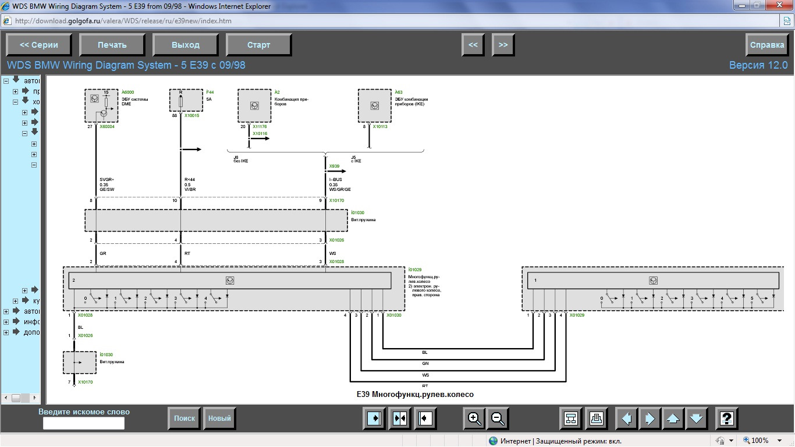
Task: Go to previous page with '<<' button
Action: pyautogui.click(x=473, y=45)
